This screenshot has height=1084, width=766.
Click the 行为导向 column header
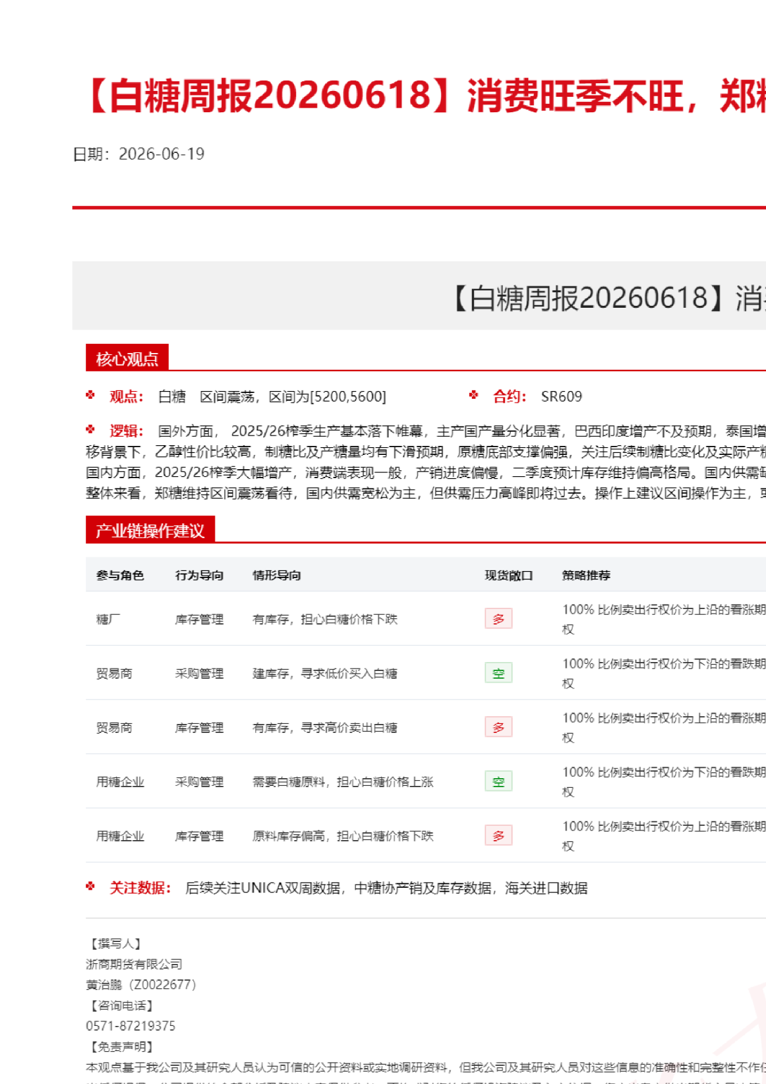pos(199,575)
